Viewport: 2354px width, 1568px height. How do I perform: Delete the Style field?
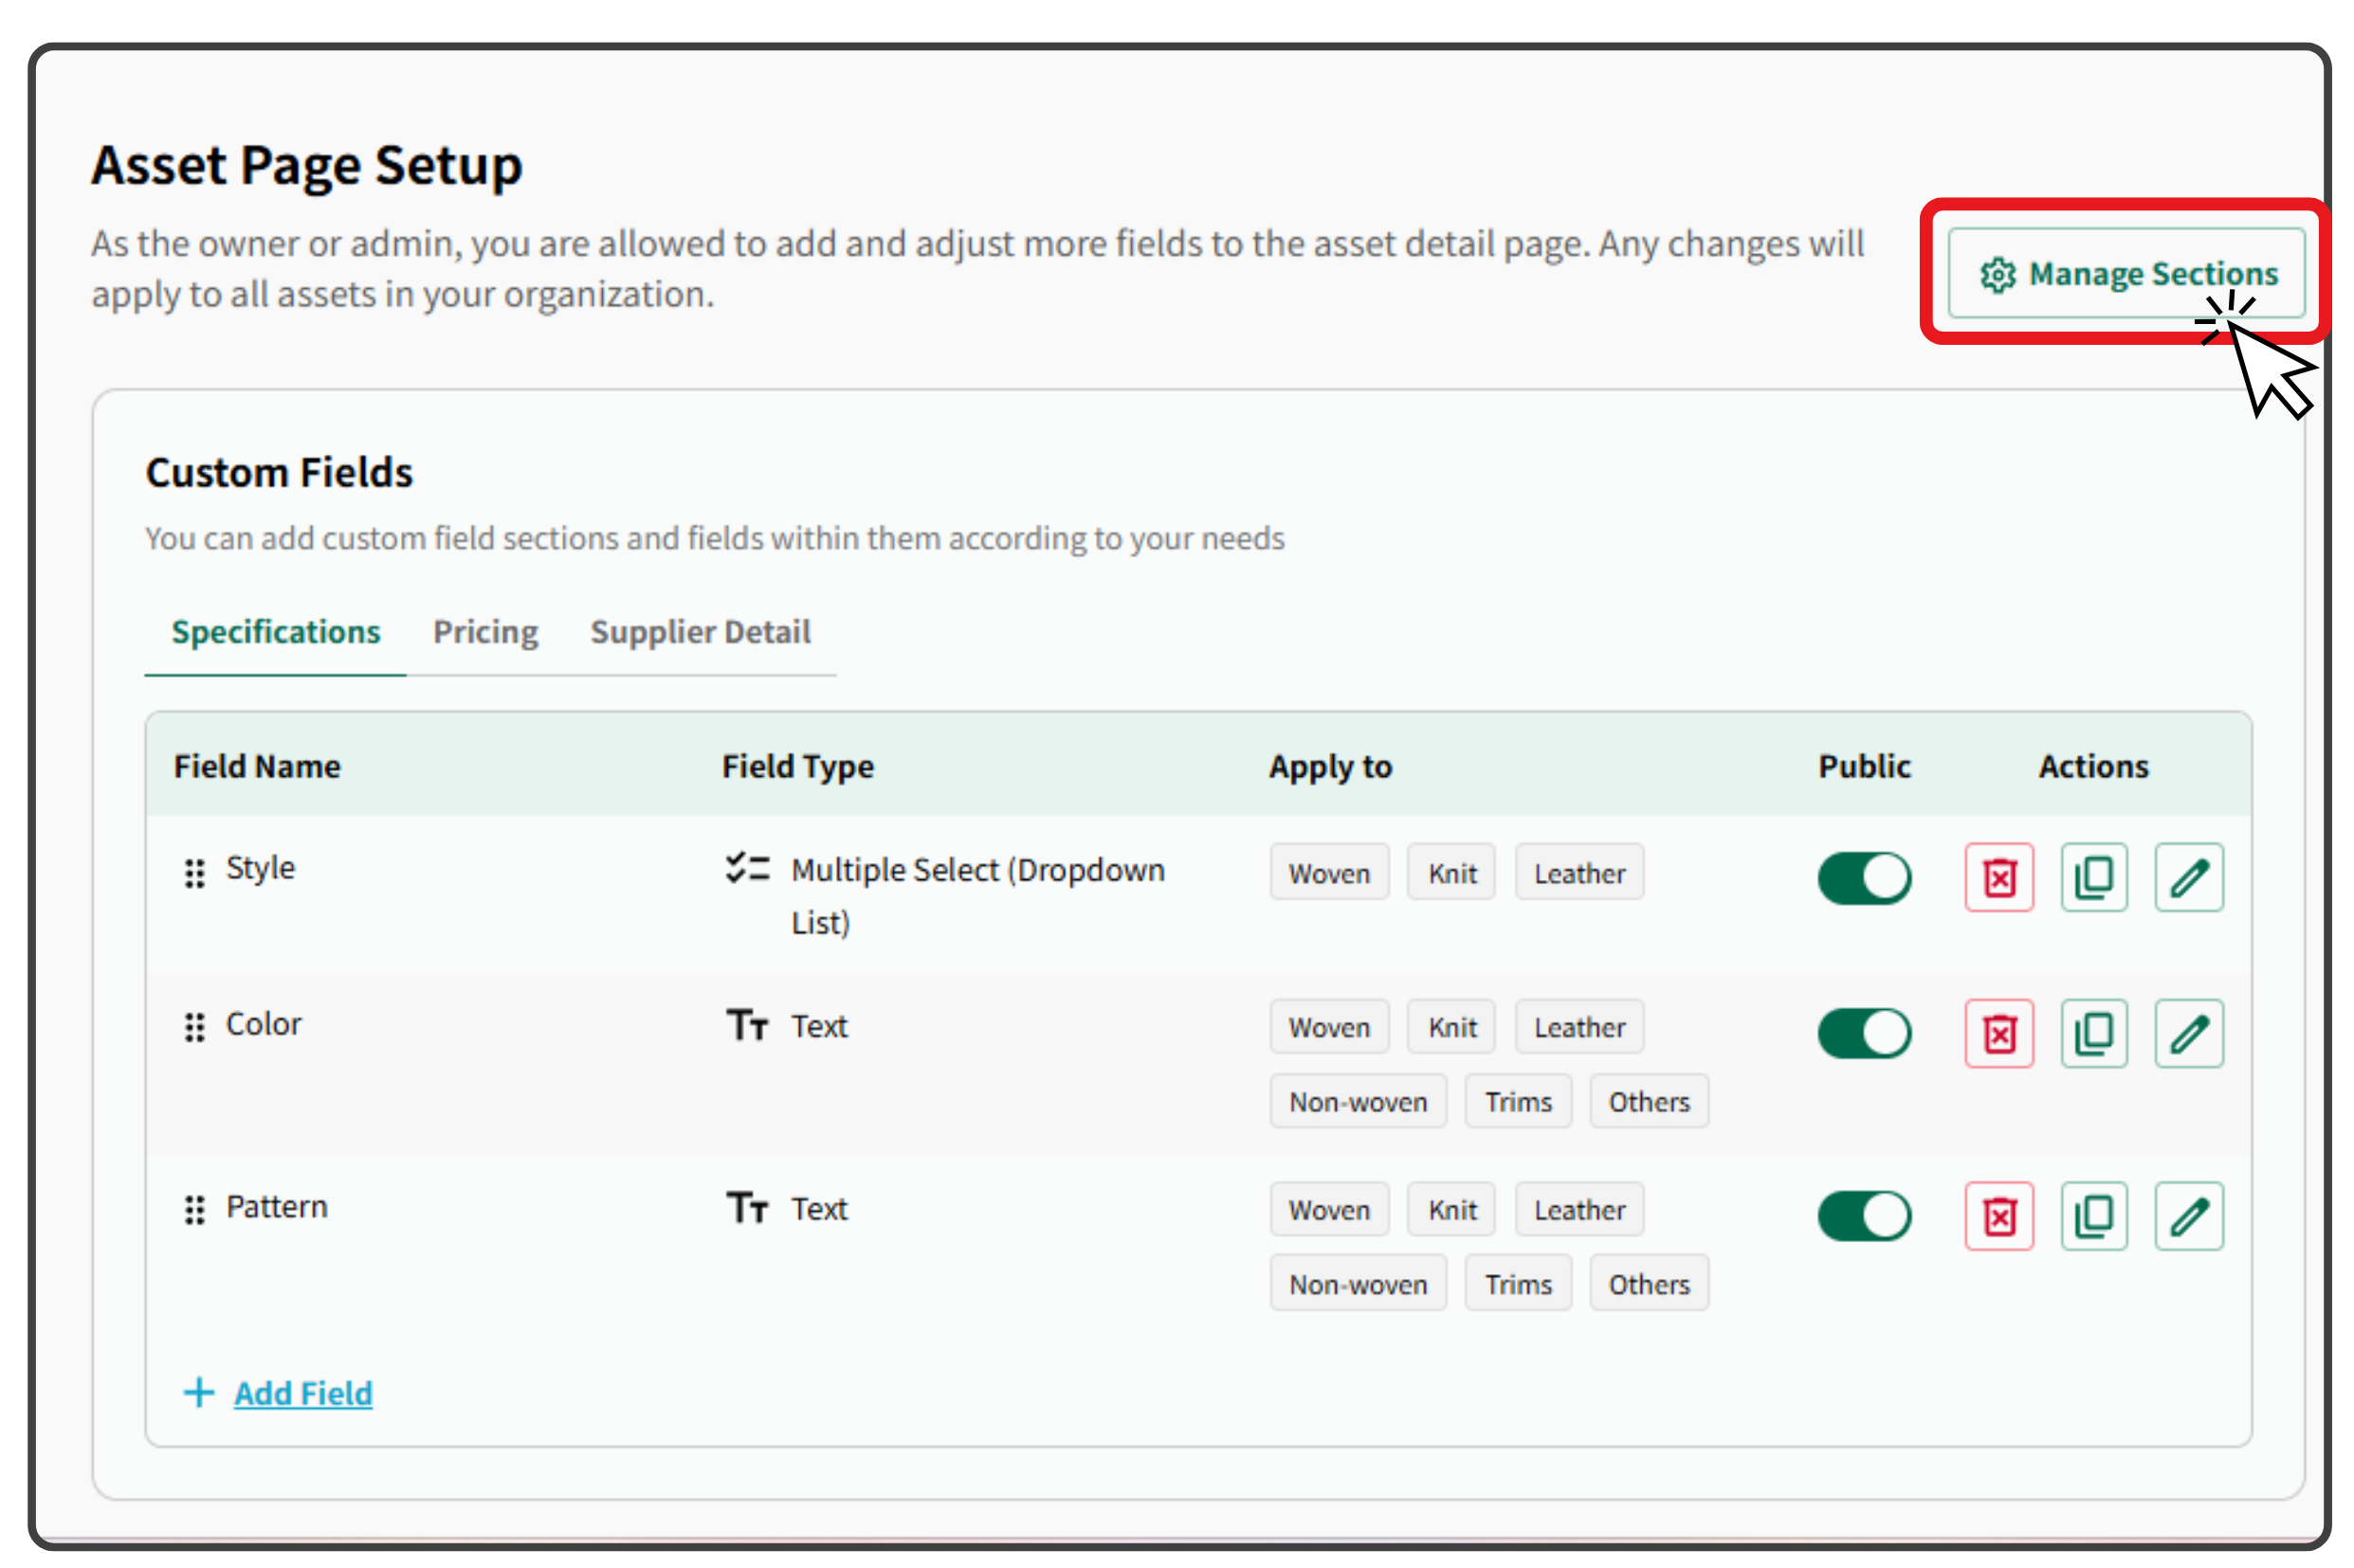[1998, 878]
